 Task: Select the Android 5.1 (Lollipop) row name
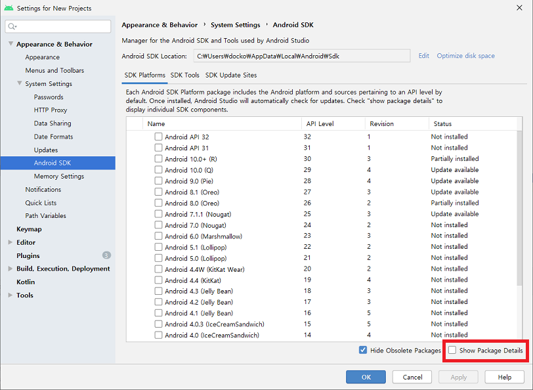click(196, 247)
